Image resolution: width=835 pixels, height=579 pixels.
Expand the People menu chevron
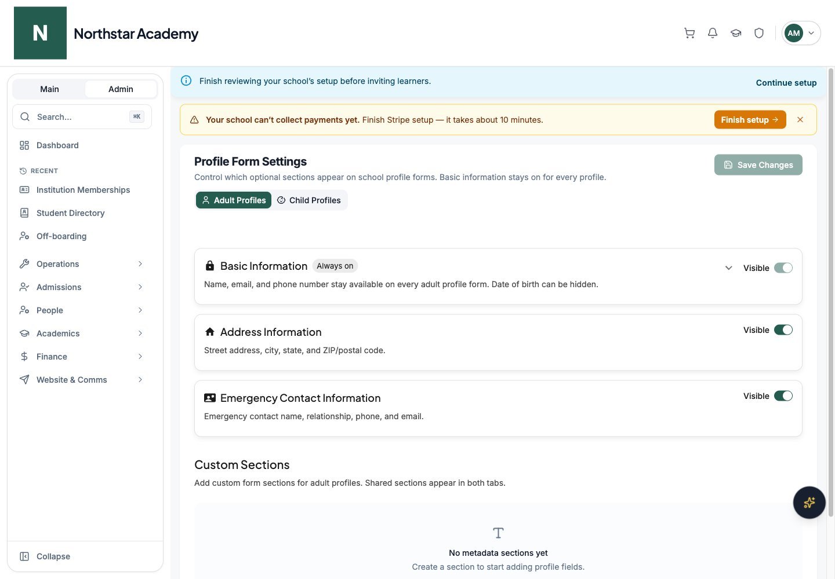(x=140, y=310)
